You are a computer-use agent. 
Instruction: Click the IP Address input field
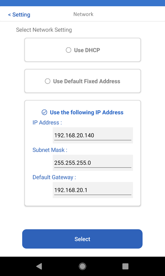pos(93,135)
